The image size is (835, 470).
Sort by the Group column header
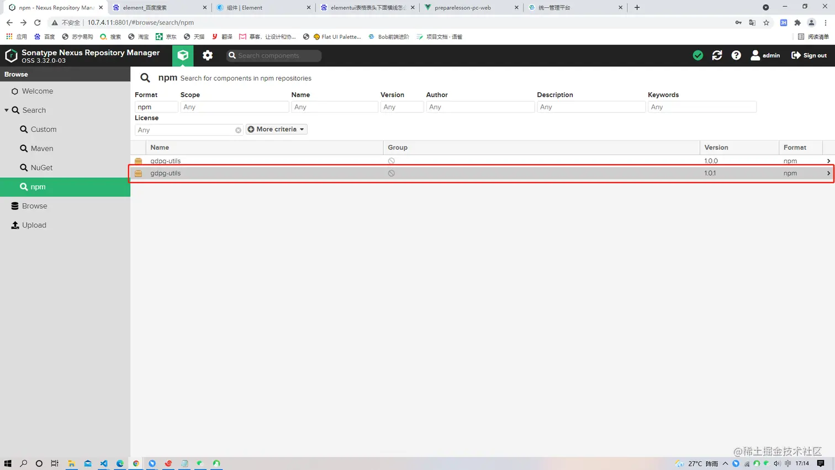542,147
